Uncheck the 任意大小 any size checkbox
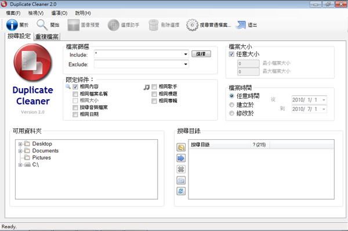348x231 pixels. 231,54
